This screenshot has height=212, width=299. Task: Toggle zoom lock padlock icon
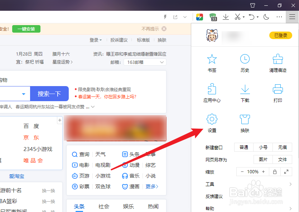275,172
